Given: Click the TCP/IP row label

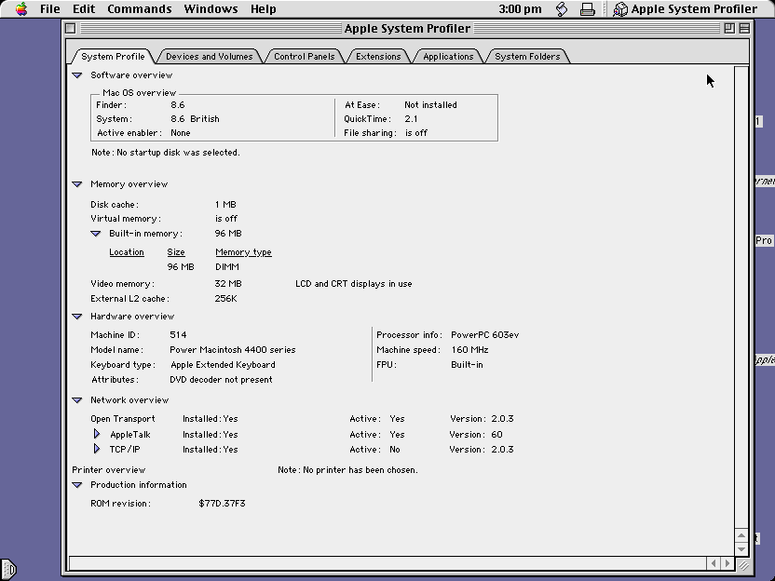Looking at the screenshot, I should 125,449.
